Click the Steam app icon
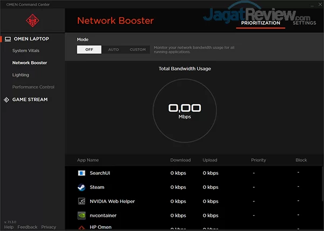Image resolution: width=324 pixels, height=231 pixels. tap(82, 187)
